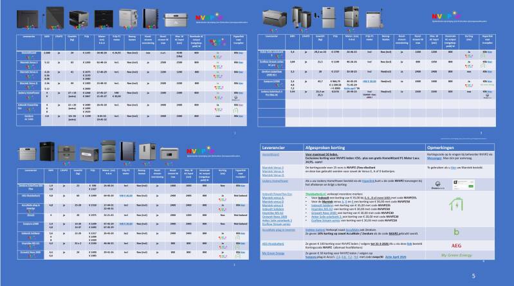Click the hier link in the top-left Marstek Venus E row

241,62
